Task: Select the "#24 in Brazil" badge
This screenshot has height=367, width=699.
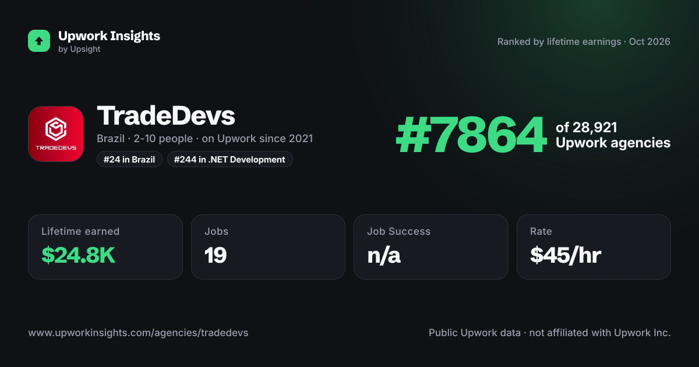Action: point(129,159)
